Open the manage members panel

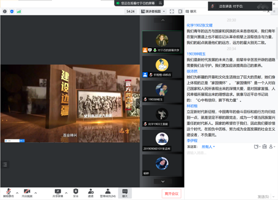point(108,193)
